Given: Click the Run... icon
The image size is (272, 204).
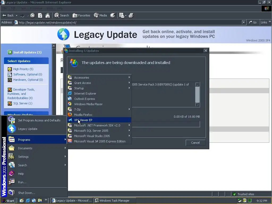Looking at the screenshot, I should [x=12, y=182].
